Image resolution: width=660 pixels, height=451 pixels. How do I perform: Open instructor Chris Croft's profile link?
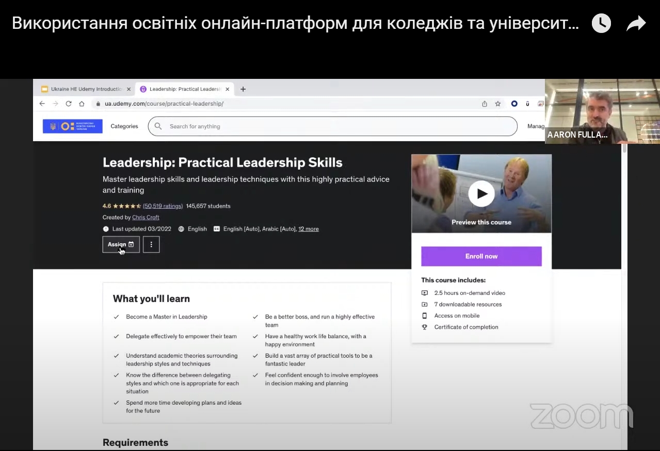coord(146,218)
